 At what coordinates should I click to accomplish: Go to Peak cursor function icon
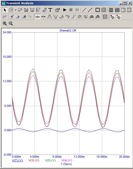(49, 17)
